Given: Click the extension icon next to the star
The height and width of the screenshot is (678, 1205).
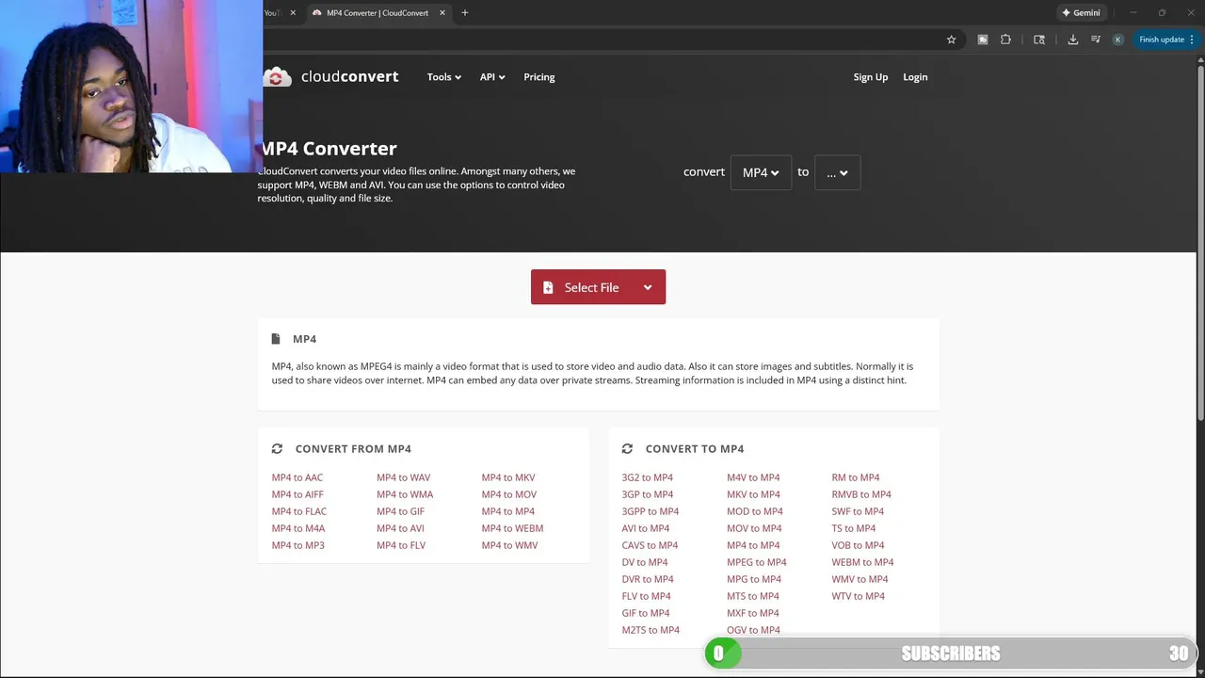Looking at the screenshot, I should click(982, 40).
